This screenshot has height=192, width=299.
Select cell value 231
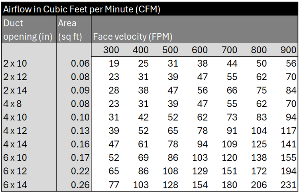[288, 185]
